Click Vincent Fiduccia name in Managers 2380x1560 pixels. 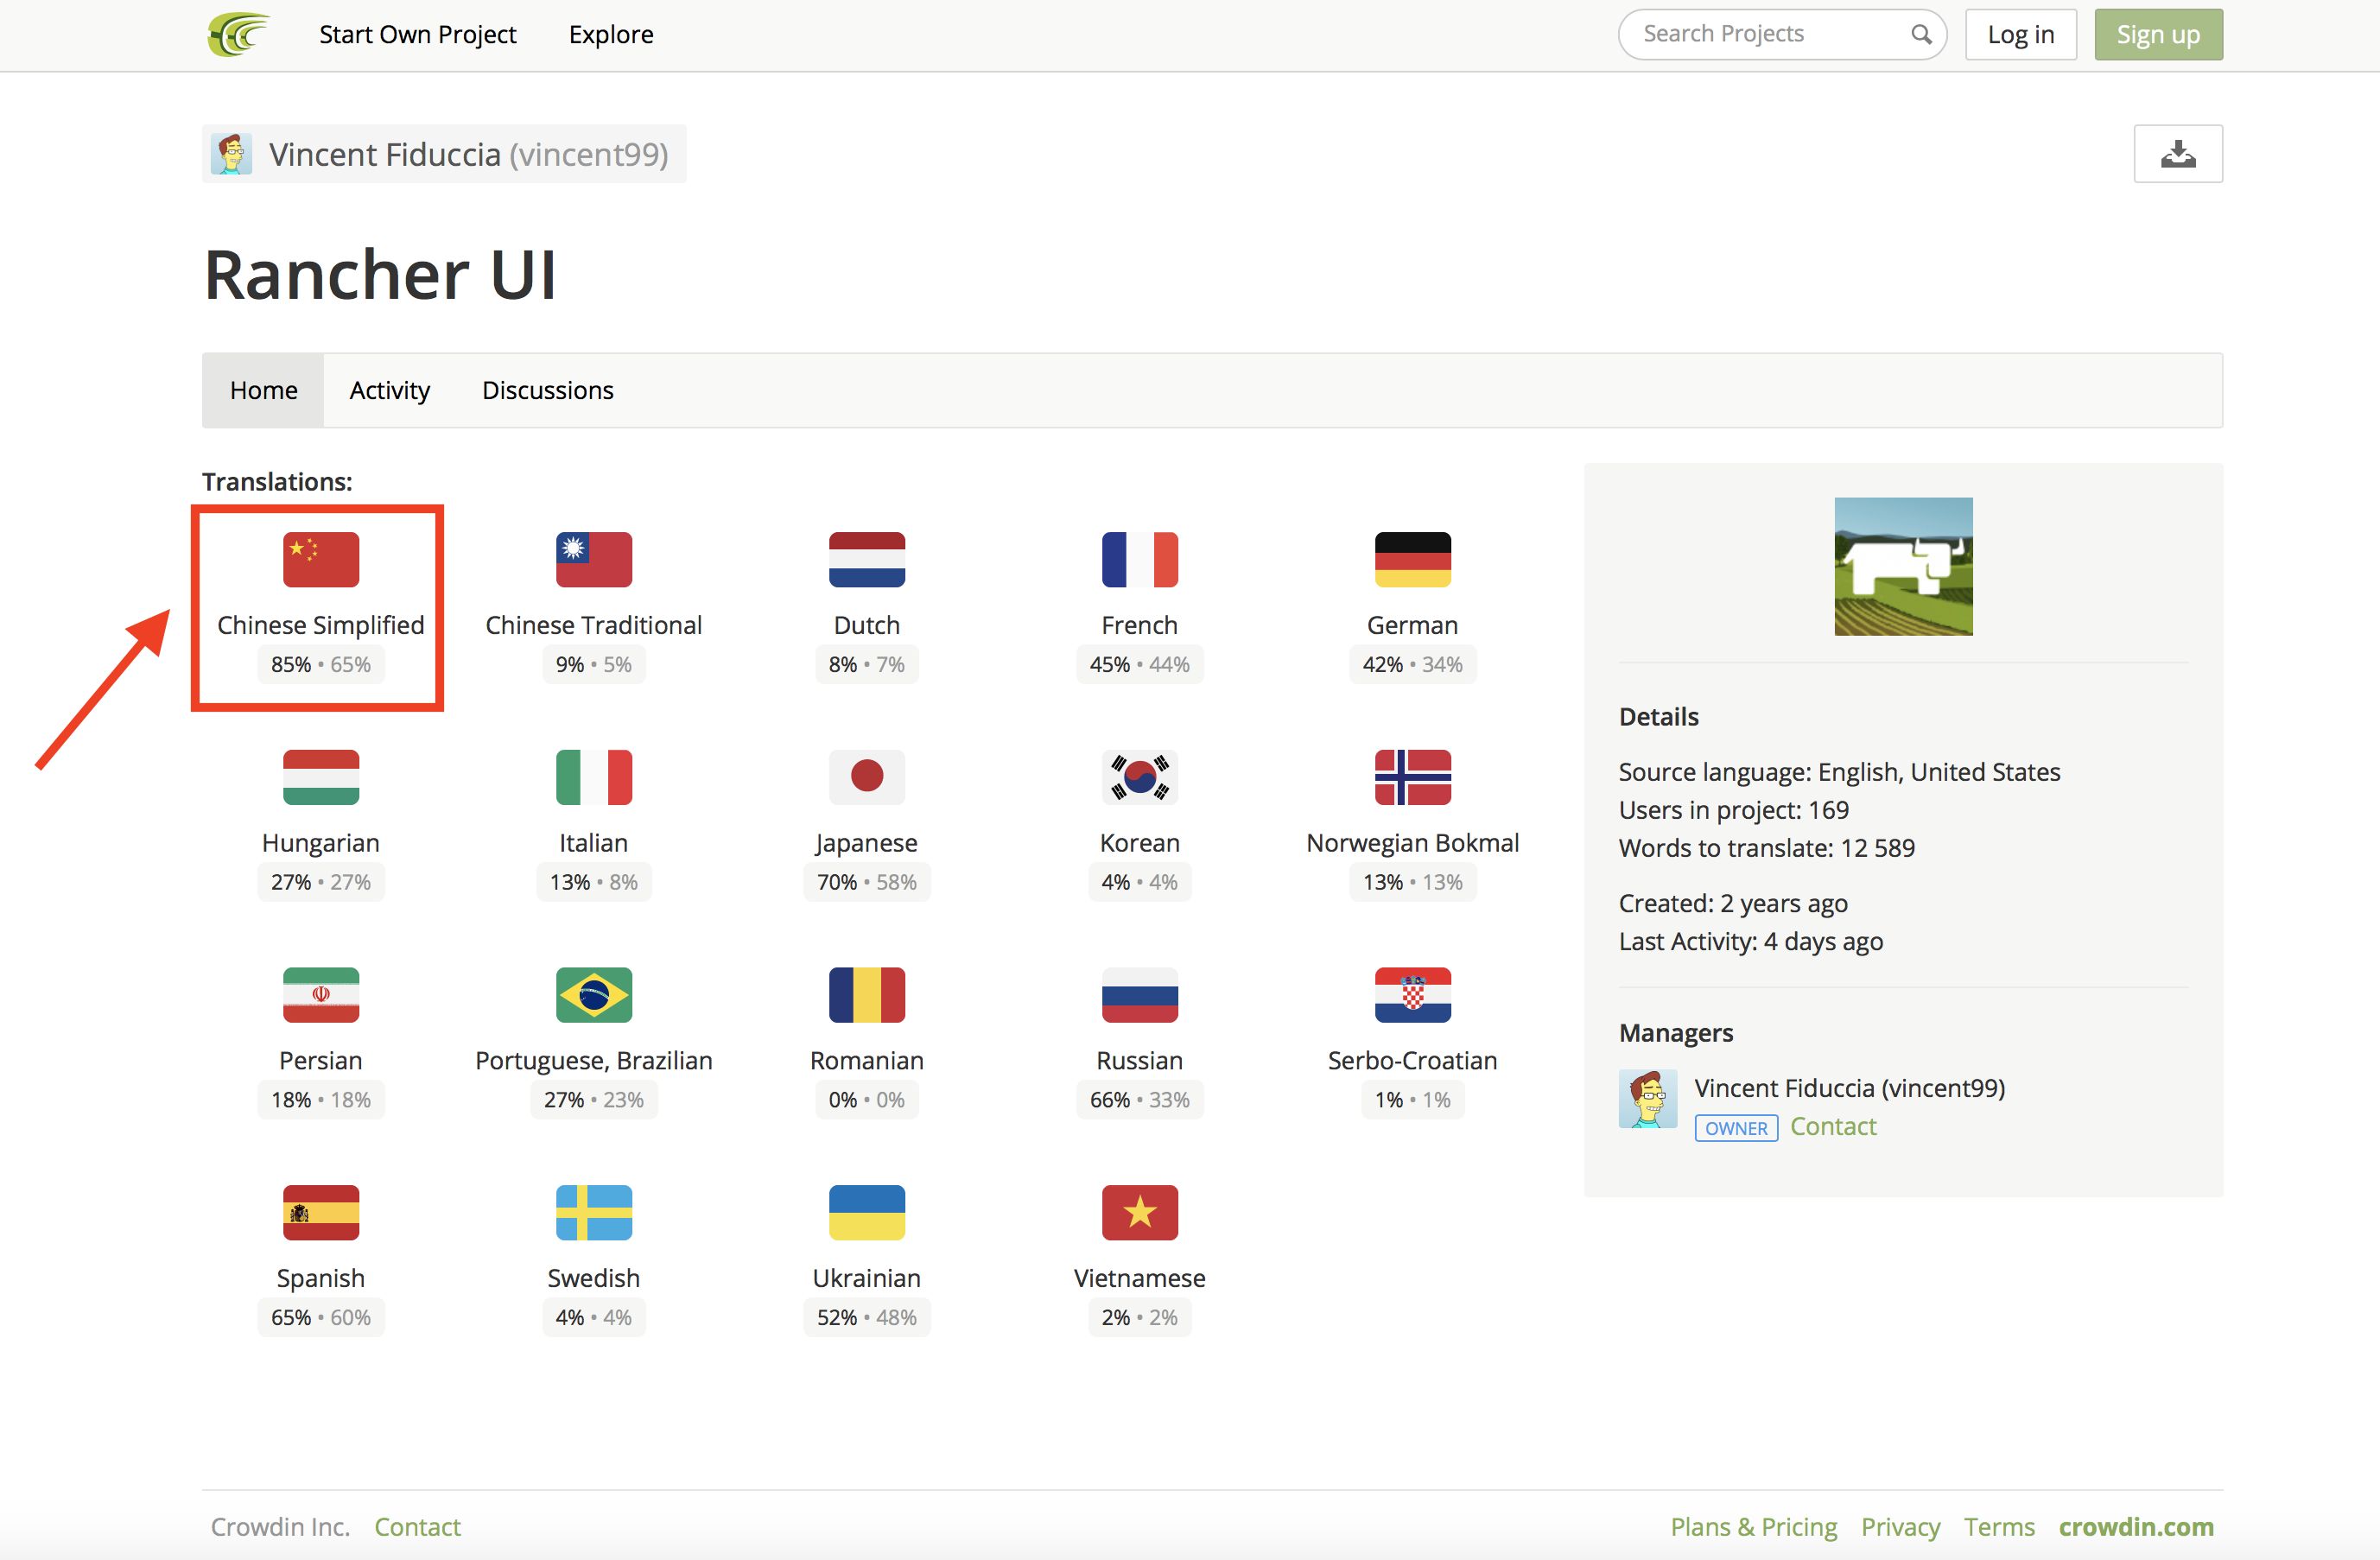pyautogui.click(x=1849, y=1088)
